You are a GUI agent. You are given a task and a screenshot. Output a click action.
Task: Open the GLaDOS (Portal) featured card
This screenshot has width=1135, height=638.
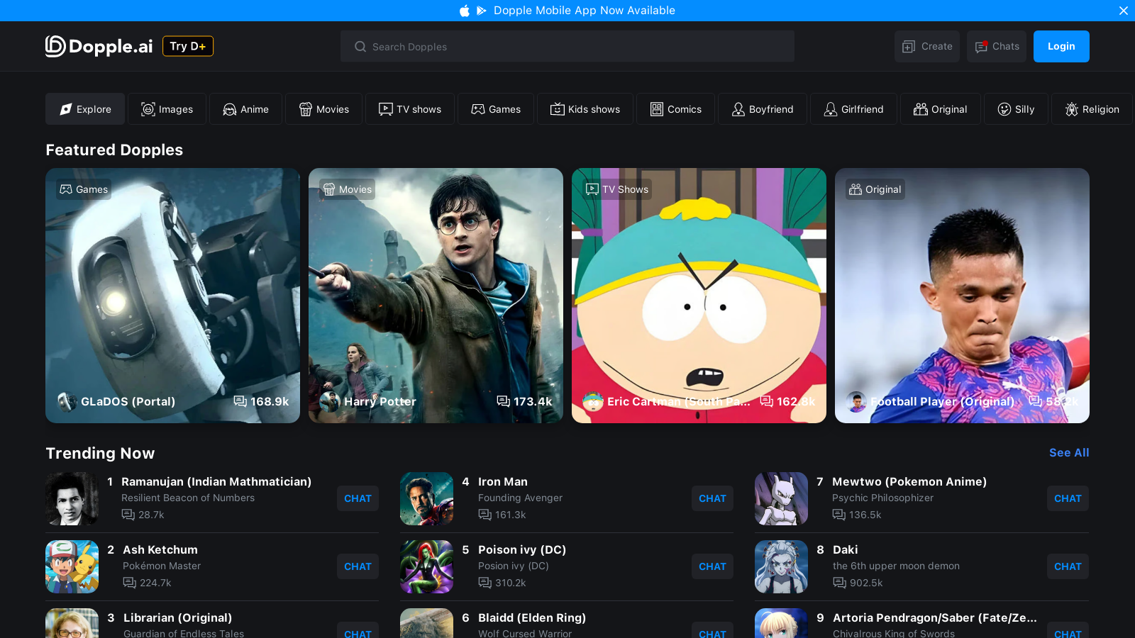[x=172, y=296]
